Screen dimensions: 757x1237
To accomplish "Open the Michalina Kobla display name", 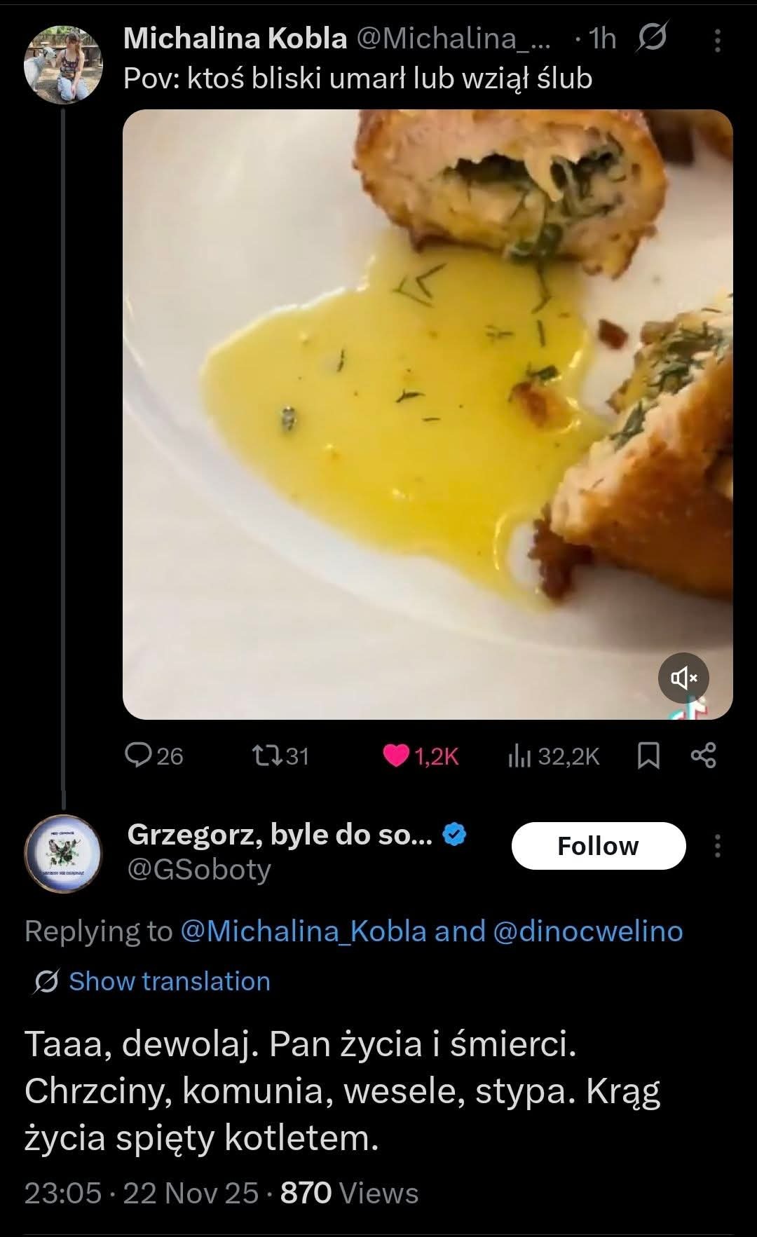I will point(235,39).
